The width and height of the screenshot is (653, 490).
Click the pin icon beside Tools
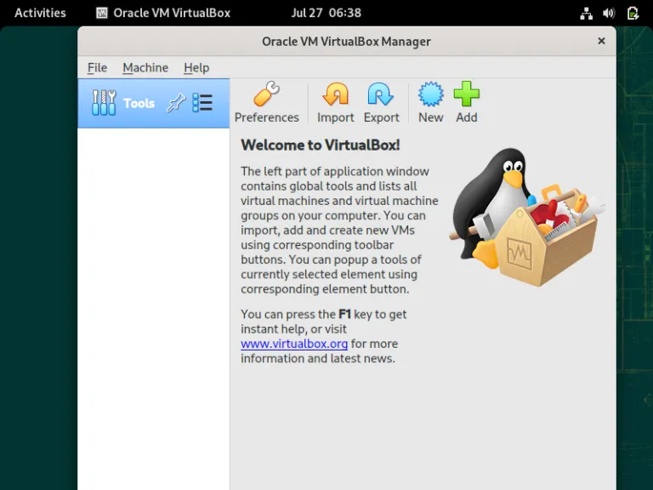click(x=176, y=103)
